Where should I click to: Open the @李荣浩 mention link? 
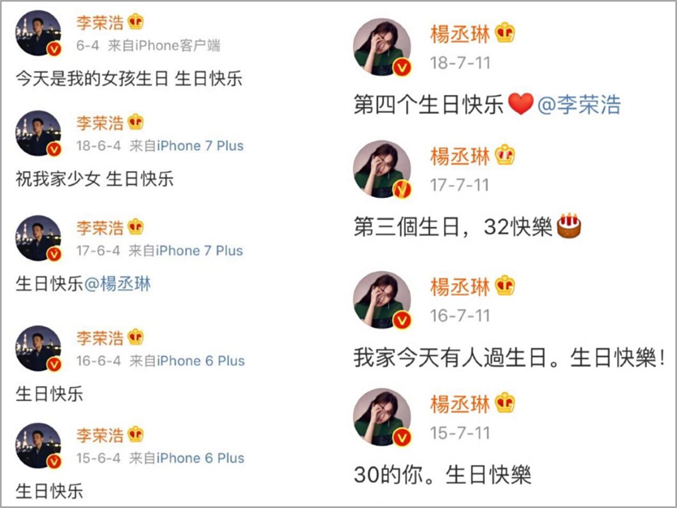click(579, 105)
